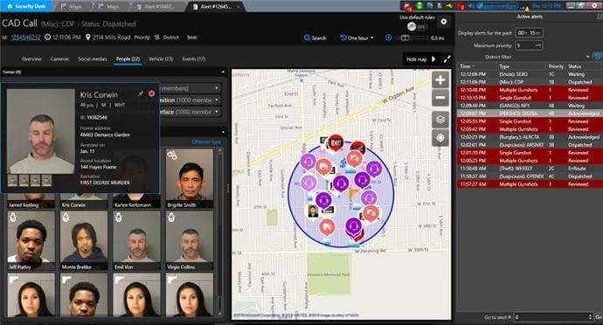603x325 pixels.
Task: Zoom out on the map with minus button
Action: (440, 98)
